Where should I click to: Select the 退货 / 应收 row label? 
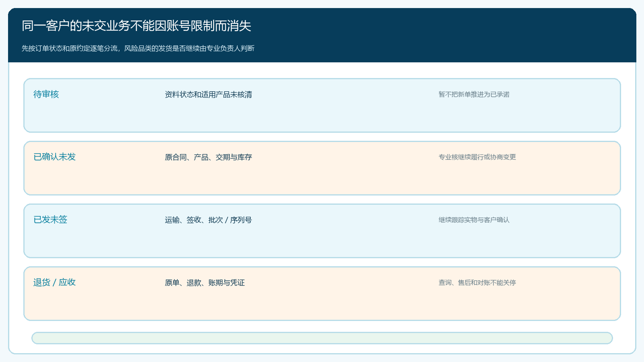55,282
